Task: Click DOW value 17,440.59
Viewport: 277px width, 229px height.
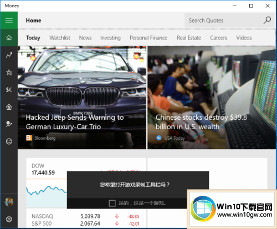Action: [43, 172]
